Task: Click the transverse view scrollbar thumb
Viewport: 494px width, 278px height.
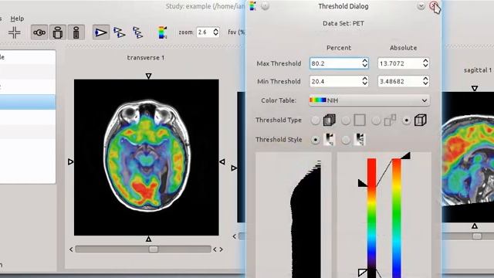Action: (154, 249)
